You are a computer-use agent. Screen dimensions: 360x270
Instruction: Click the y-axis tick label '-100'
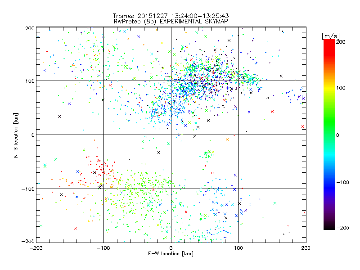tap(28, 189)
